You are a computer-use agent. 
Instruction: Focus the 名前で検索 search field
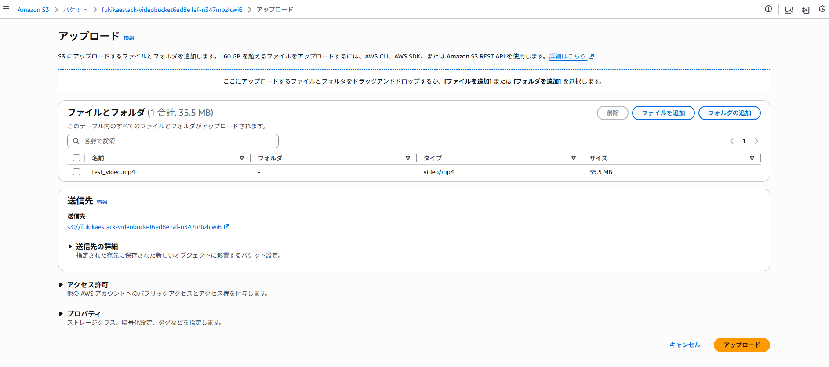[173, 141]
